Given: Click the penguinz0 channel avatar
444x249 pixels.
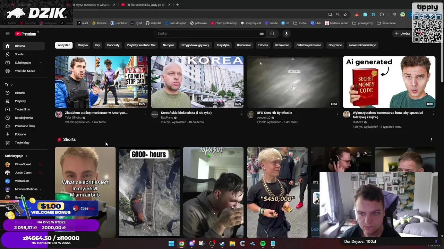Looking at the screenshot, I should coord(250,114).
